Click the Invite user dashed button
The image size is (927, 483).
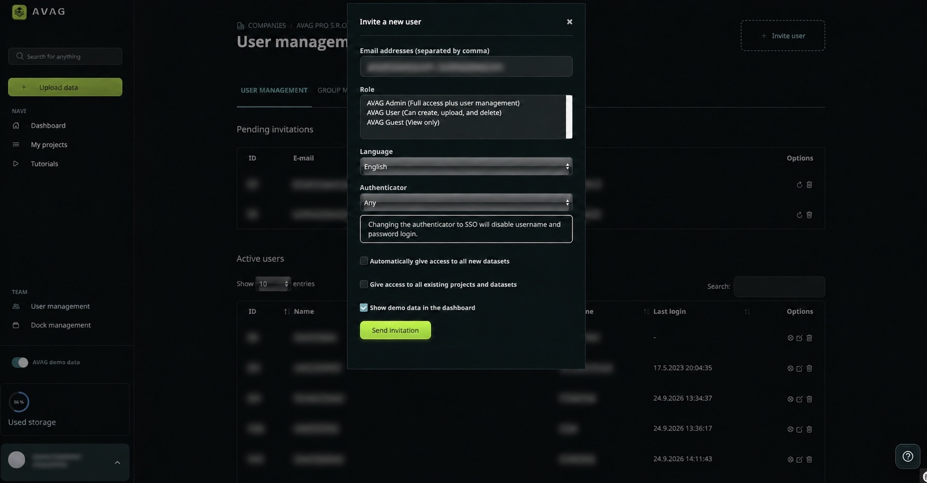coord(782,36)
